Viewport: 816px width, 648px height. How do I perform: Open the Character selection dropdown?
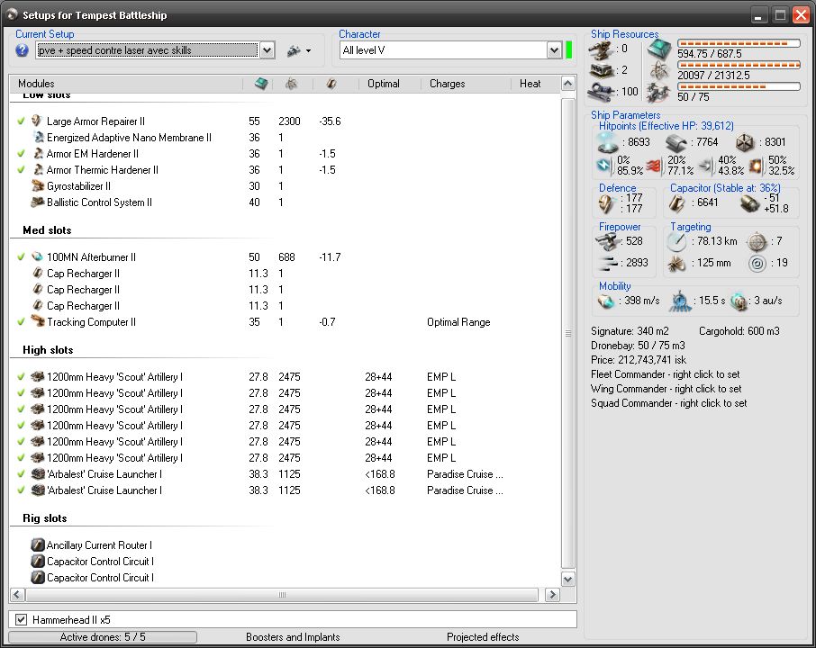click(x=553, y=50)
